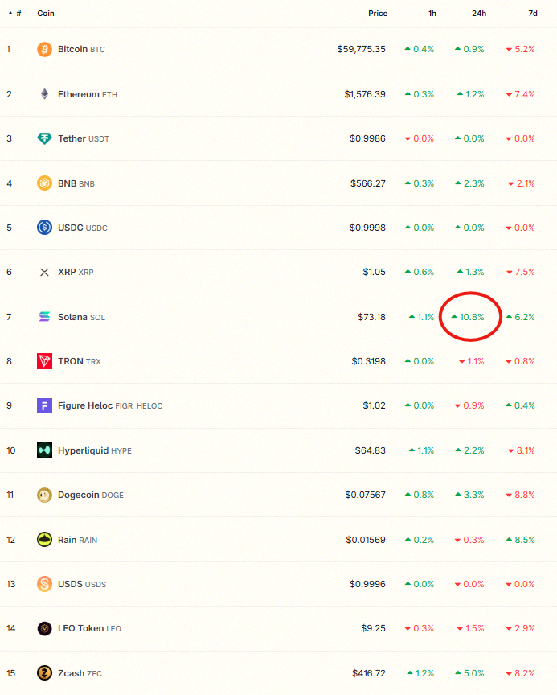
Task: Click LEO Token price $9.25
Action: tap(373, 628)
